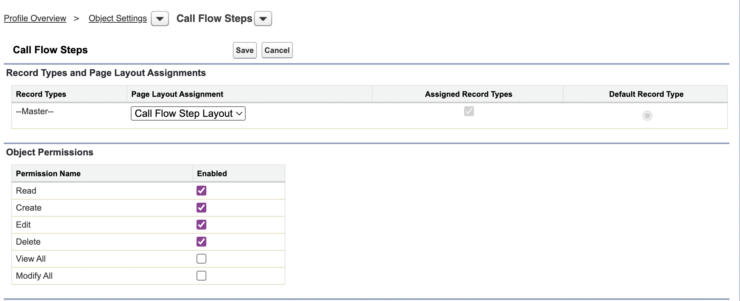Expand the Call Flow Steps breadcrumb dropdown arrow
Viewport: 740px width, 301px height.
(x=263, y=19)
